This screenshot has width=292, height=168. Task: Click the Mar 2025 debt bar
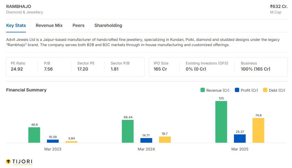pos(258,130)
